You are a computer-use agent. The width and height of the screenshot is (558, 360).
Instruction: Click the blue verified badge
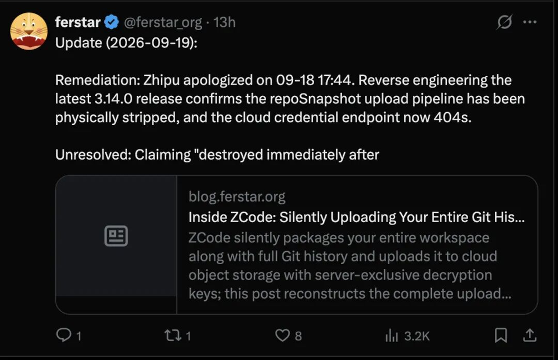(112, 22)
